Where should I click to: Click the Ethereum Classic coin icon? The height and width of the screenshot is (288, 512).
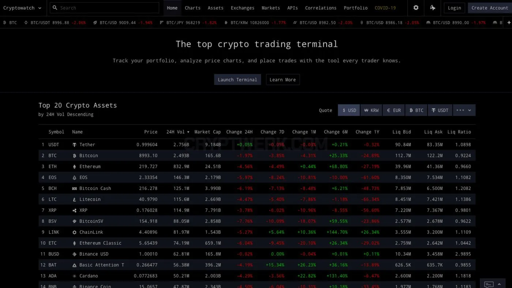75,243
